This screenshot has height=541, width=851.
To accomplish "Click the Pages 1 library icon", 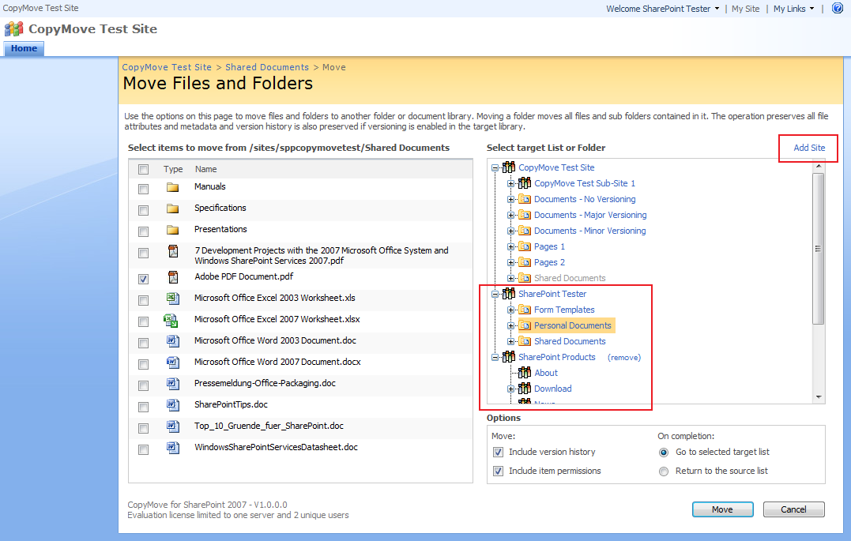I will pos(525,246).
